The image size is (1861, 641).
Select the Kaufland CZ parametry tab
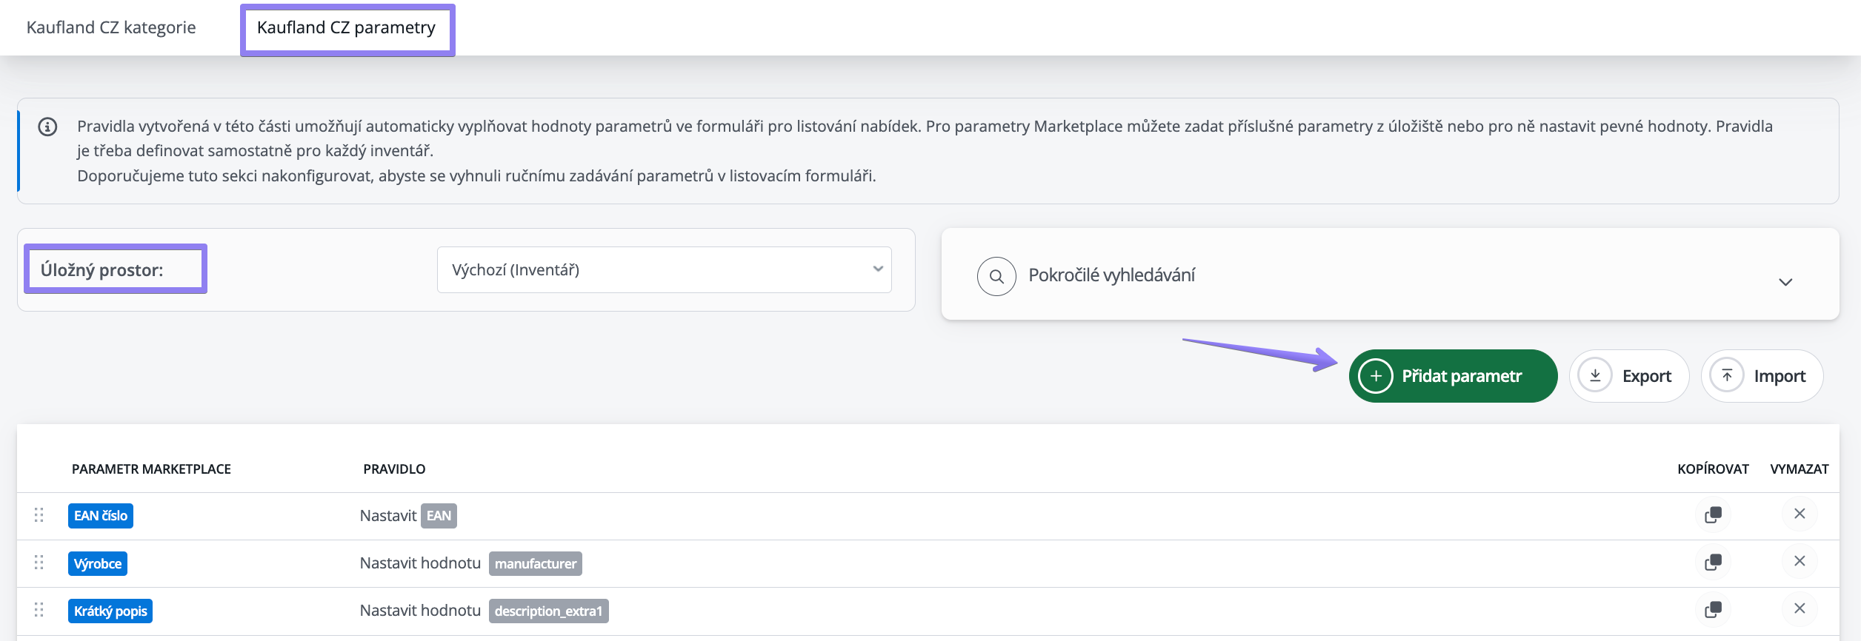coord(347,28)
